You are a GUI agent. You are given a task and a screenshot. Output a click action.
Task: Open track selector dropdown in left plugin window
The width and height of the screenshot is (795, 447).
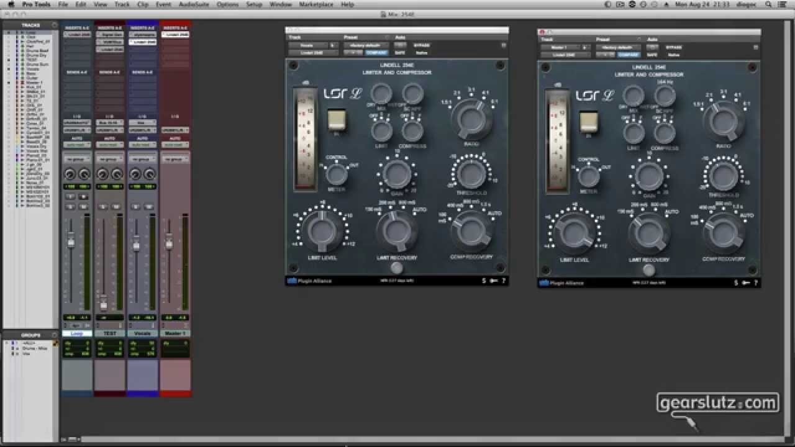pyautogui.click(x=307, y=45)
